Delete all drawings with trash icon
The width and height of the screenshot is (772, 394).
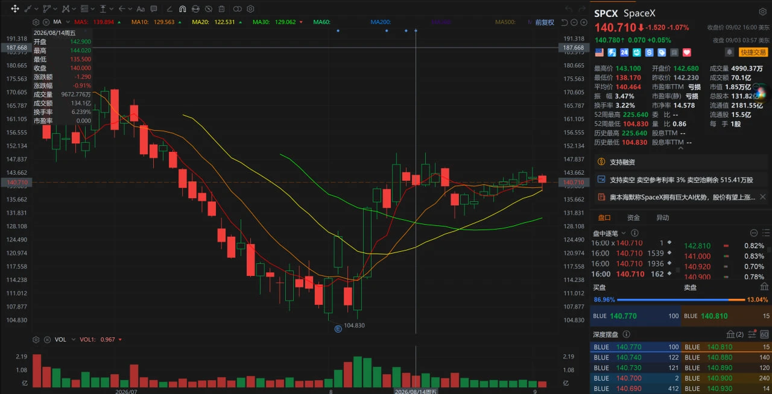pyautogui.click(x=221, y=9)
